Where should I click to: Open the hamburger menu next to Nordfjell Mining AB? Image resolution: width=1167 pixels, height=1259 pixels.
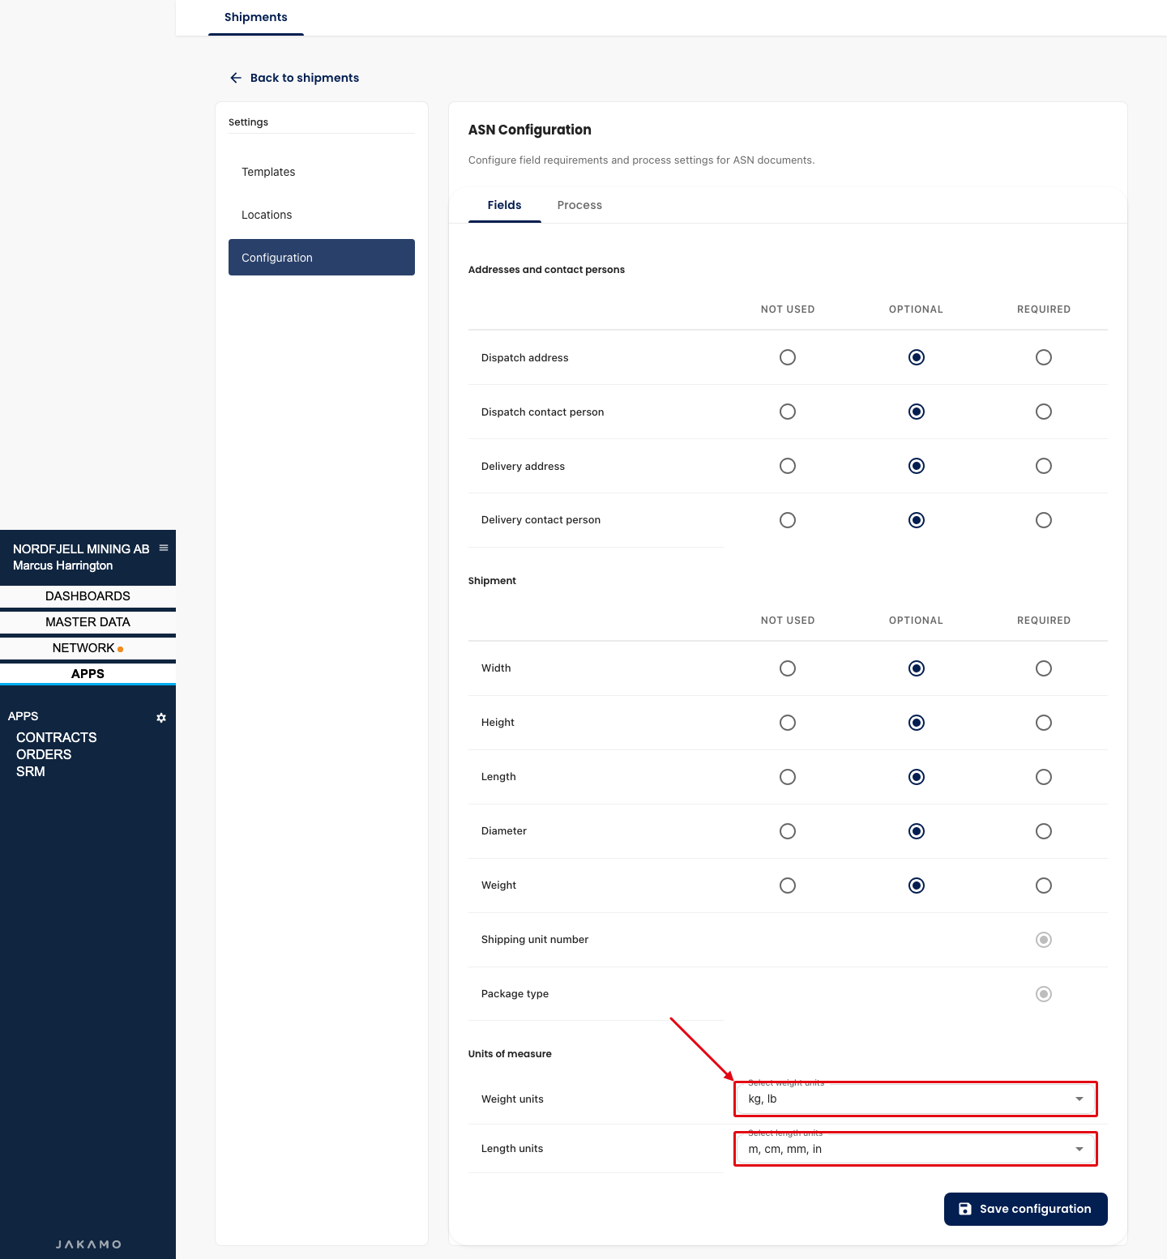point(164,548)
